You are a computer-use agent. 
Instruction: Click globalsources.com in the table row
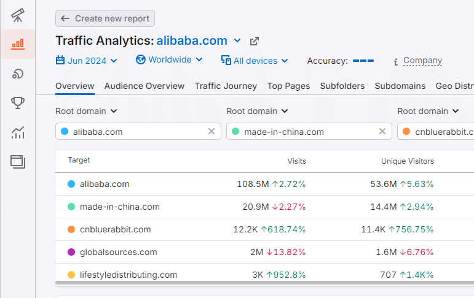[118, 252]
